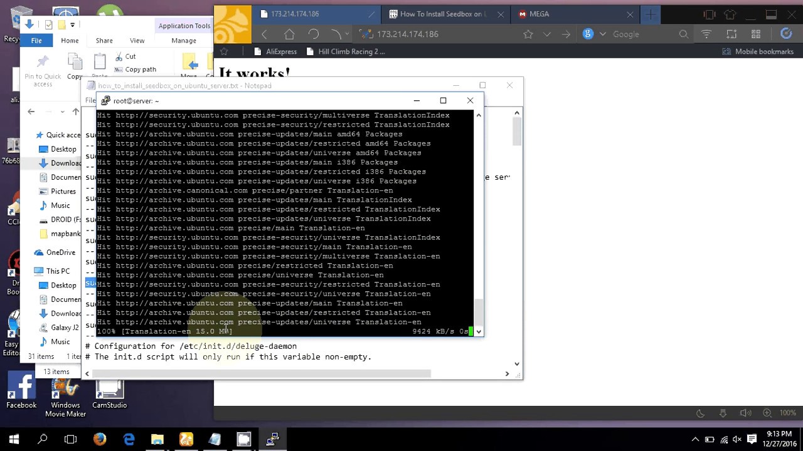Open a new browser tab
Viewport: 803px width, 451px height.
click(x=651, y=14)
